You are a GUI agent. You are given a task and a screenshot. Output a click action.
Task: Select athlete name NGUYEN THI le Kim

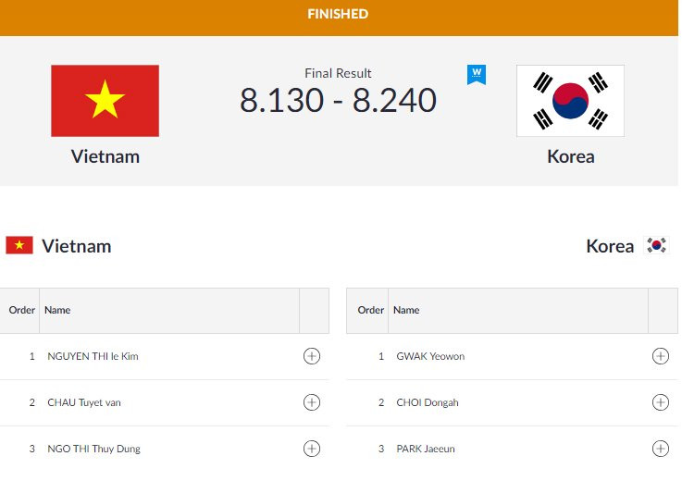pyautogui.click(x=93, y=356)
